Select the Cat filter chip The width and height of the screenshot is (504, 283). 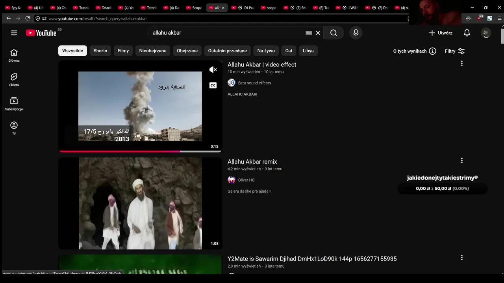pos(289,51)
